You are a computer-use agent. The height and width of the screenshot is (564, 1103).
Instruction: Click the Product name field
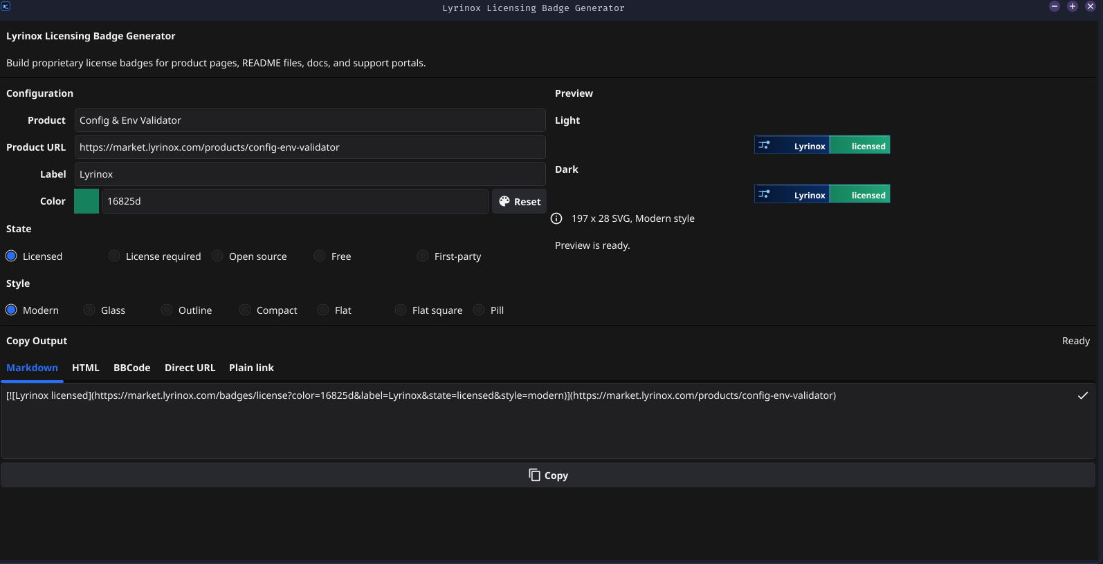(310, 120)
